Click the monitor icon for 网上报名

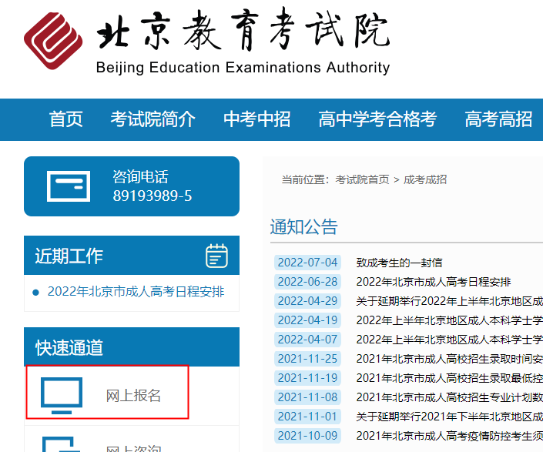click(61, 395)
